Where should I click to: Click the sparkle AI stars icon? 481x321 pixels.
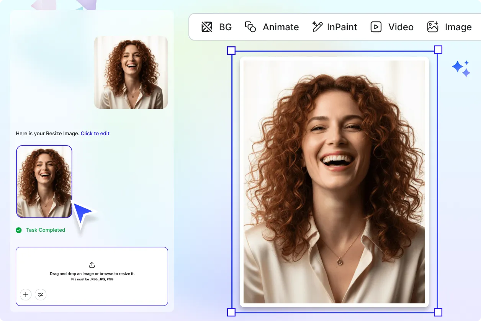click(461, 69)
